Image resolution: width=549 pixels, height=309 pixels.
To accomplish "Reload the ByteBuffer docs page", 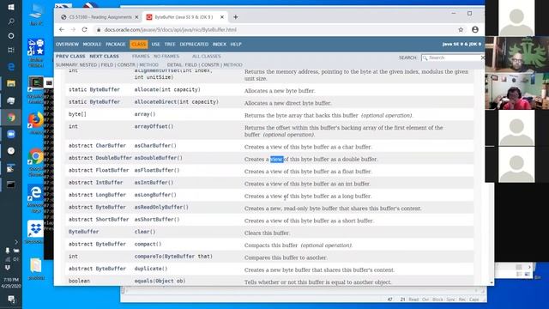I will pos(84,30).
